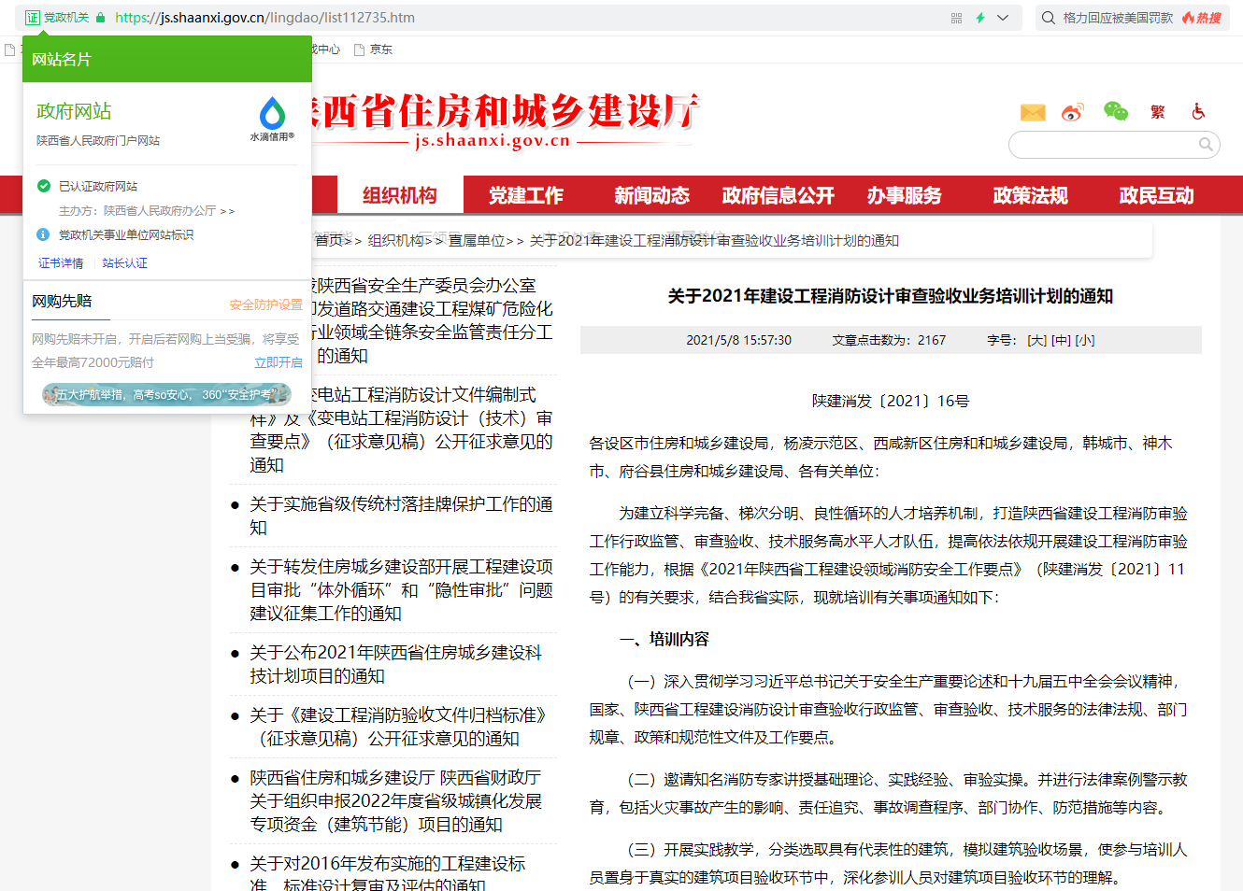Open the WeChat icon in header
This screenshot has width=1243, height=891.
1116,112
